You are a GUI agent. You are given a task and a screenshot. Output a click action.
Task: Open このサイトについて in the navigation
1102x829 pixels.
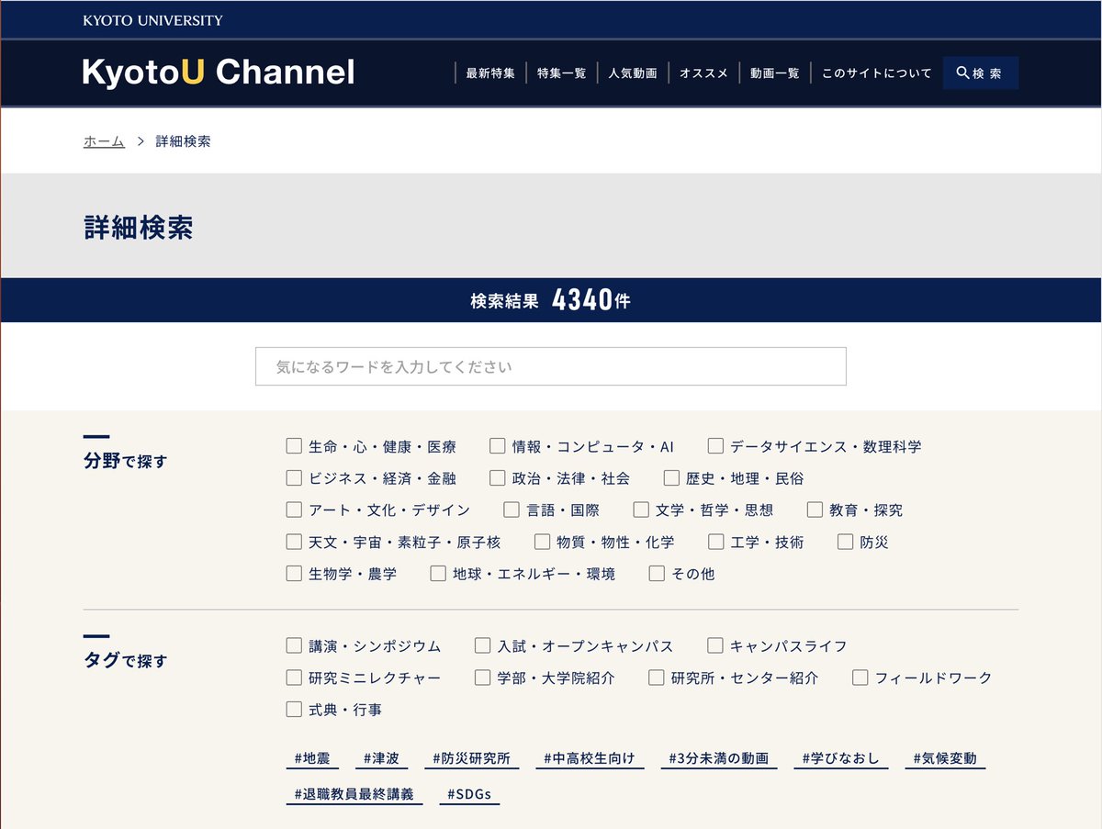[876, 73]
